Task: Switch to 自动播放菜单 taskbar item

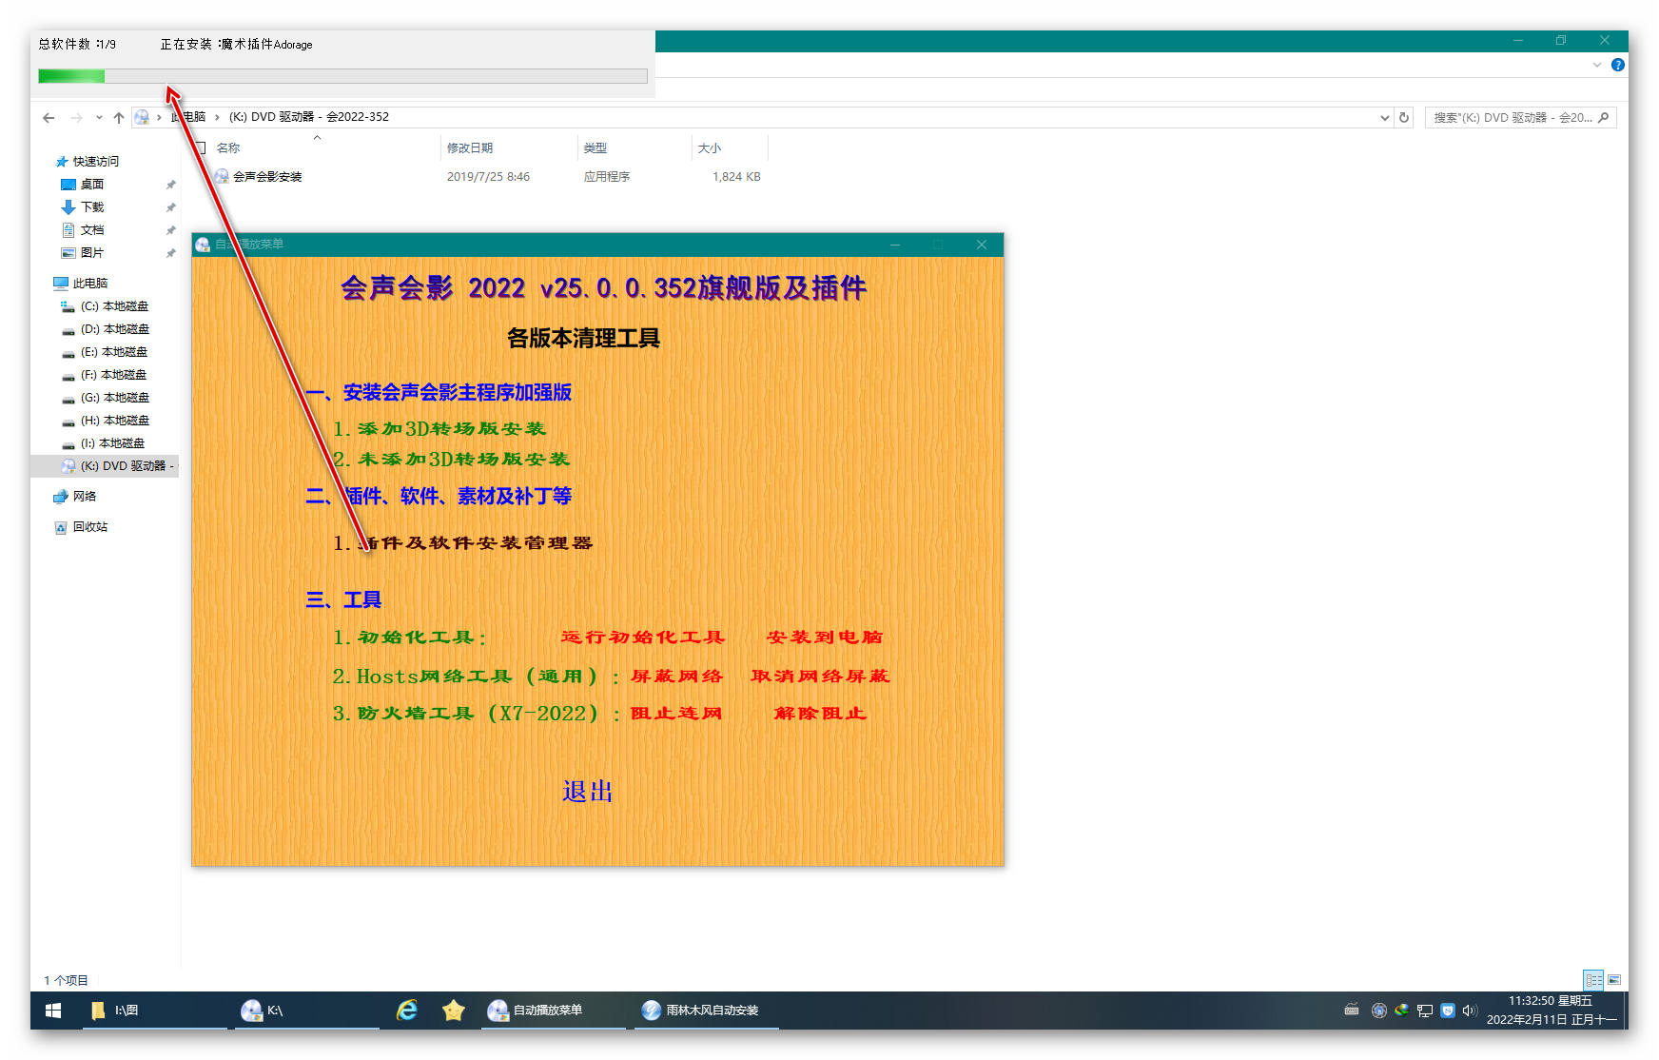Action: click(x=552, y=1011)
